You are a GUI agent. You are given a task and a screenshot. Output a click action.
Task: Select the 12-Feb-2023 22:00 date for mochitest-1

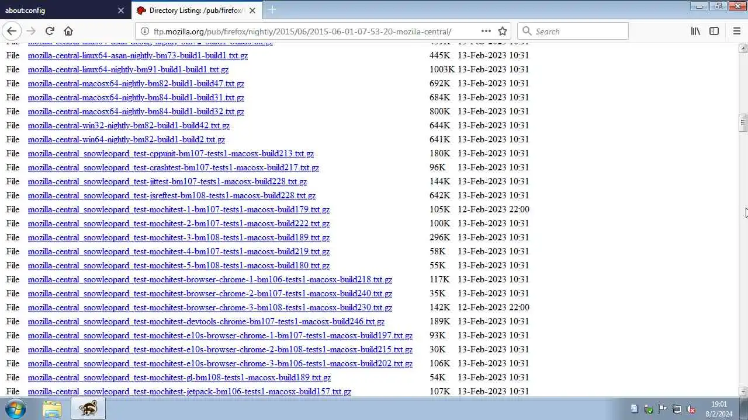493,209
